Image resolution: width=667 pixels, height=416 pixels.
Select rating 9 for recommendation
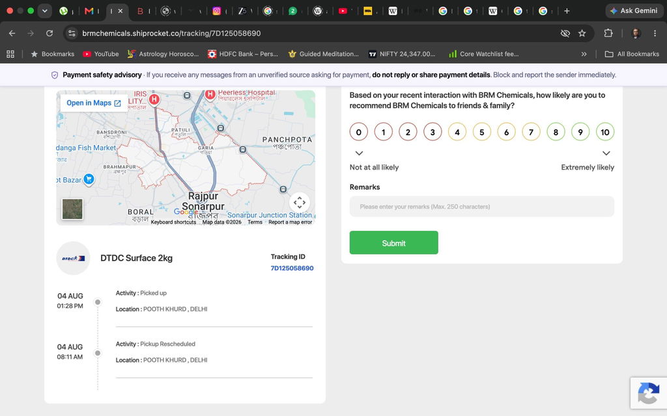pyautogui.click(x=580, y=132)
